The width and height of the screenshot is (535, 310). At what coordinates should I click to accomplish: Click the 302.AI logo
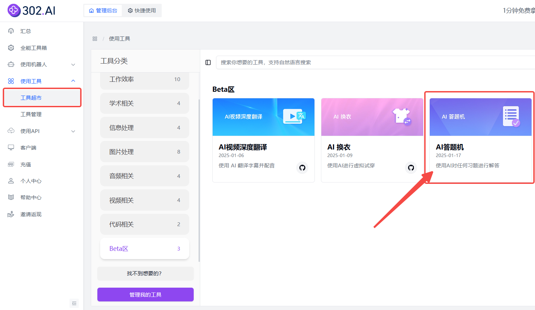(x=32, y=11)
